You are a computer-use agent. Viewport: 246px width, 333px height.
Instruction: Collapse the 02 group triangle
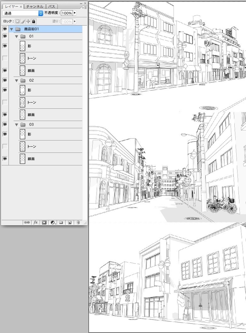(17, 81)
